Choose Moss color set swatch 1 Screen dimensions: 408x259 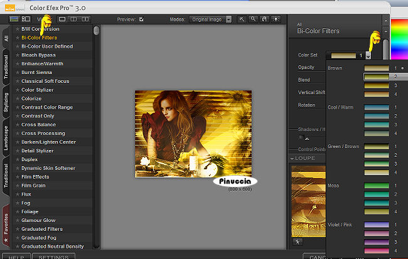click(x=377, y=186)
